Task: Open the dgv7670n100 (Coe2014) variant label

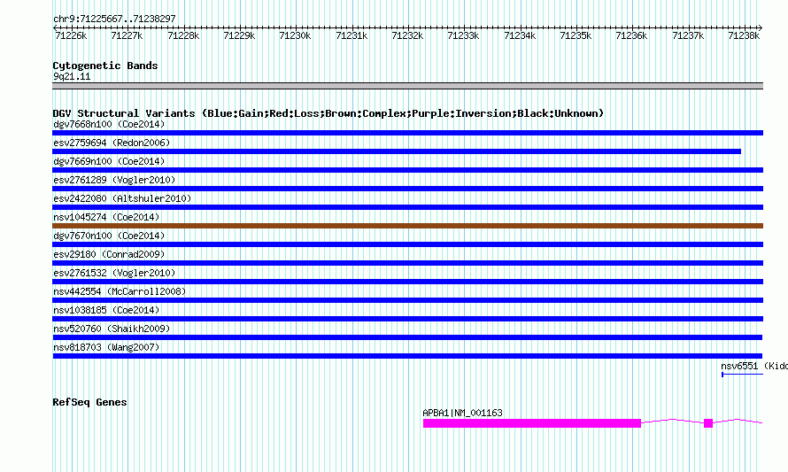Action: 109,236
